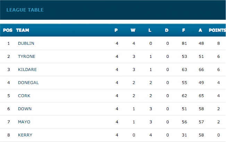Open the Kerry team link
226x142 pixels.
point(25,135)
